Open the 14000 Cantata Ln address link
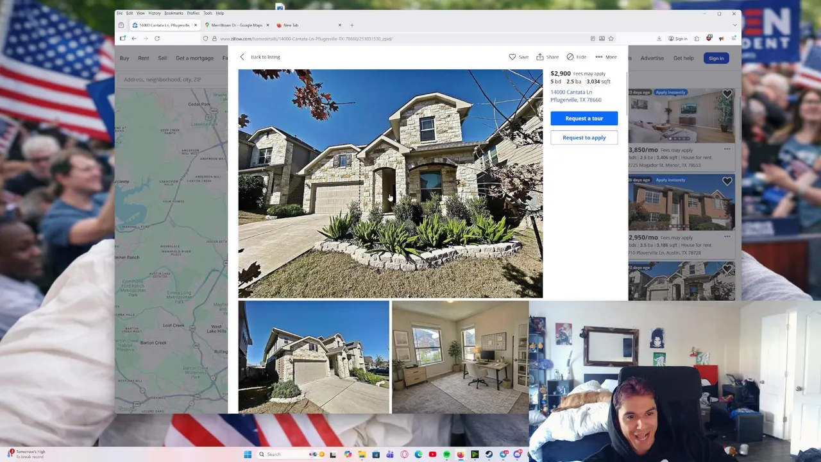This screenshot has height=462, width=821. tap(575, 96)
